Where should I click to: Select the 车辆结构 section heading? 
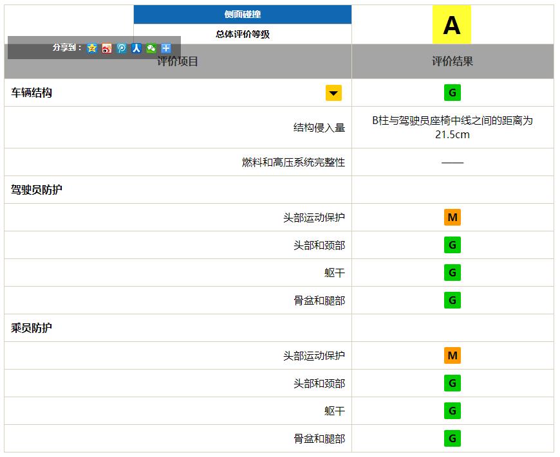pos(32,93)
